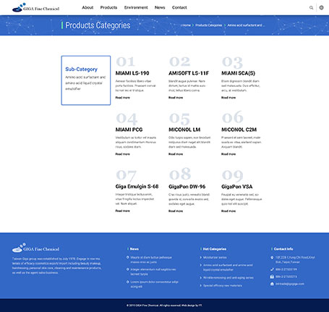Image resolution: width=329 pixels, height=312 pixels.
Task: Click the phone icon in Contact Info
Action: [272, 269]
